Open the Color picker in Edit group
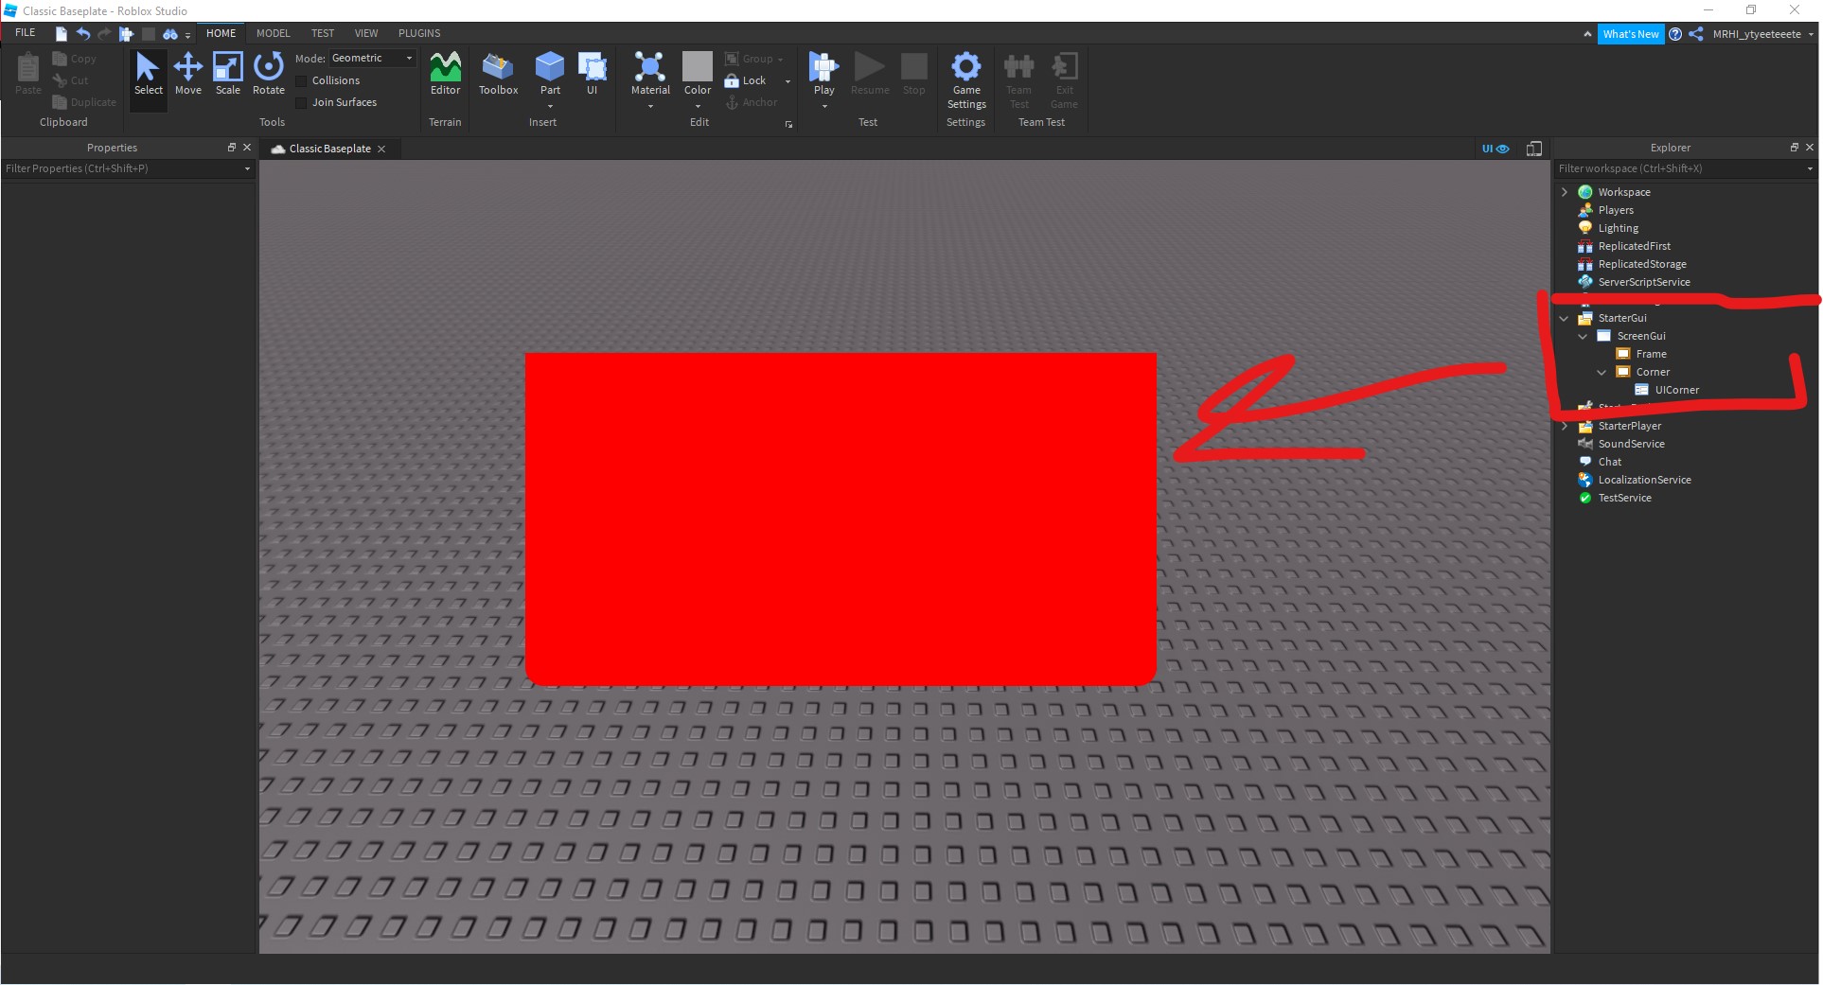This screenshot has width=1823, height=985. 697,71
